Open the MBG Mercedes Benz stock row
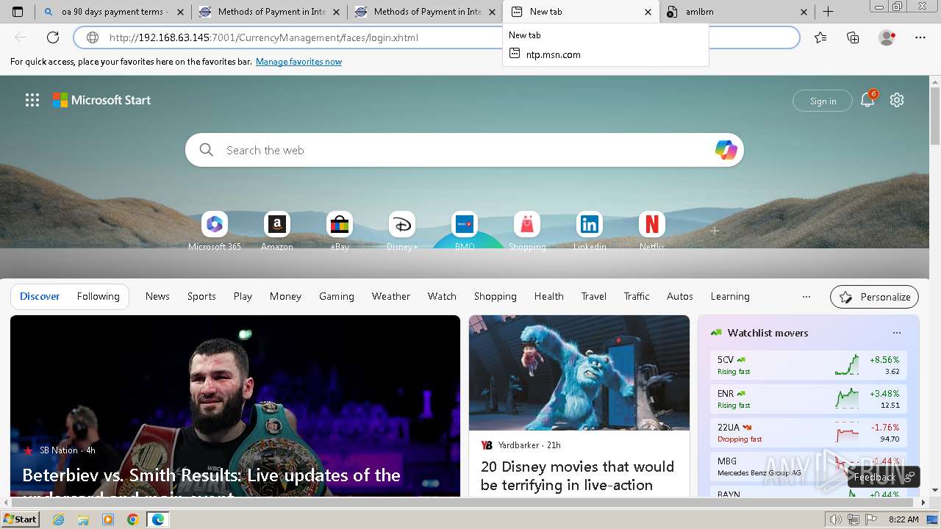This screenshot has width=941, height=529. (809, 467)
